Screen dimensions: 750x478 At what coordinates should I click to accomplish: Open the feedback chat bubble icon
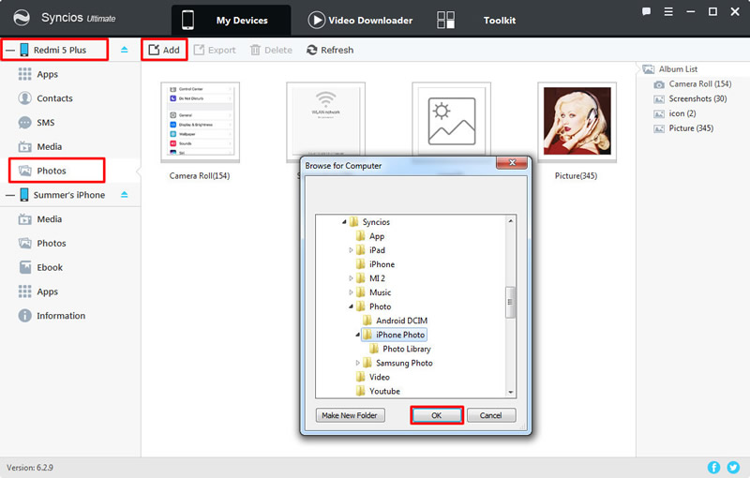[x=646, y=11]
